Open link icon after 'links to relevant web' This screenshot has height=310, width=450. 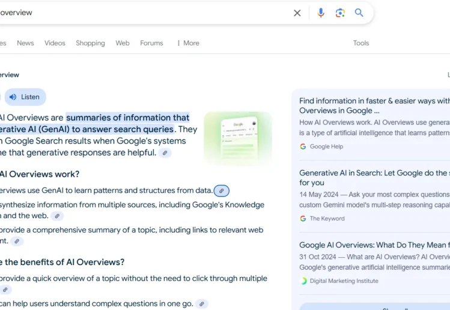pyautogui.click(x=17, y=242)
